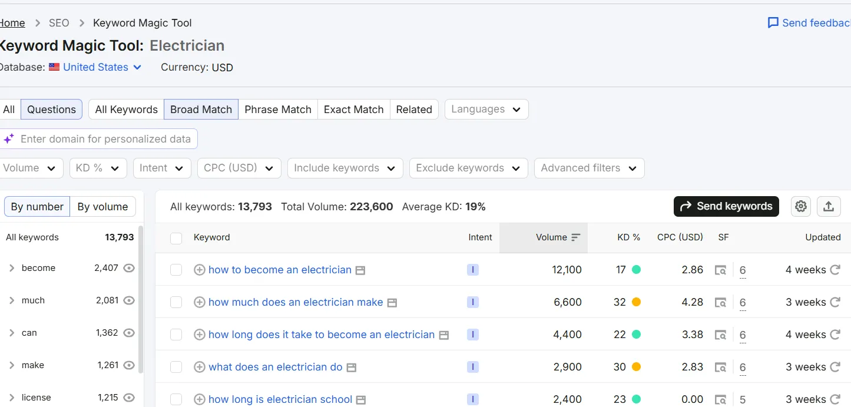Viewport: 851px width, 407px height.
Task: Select the Broad Match tab
Action: coord(201,110)
